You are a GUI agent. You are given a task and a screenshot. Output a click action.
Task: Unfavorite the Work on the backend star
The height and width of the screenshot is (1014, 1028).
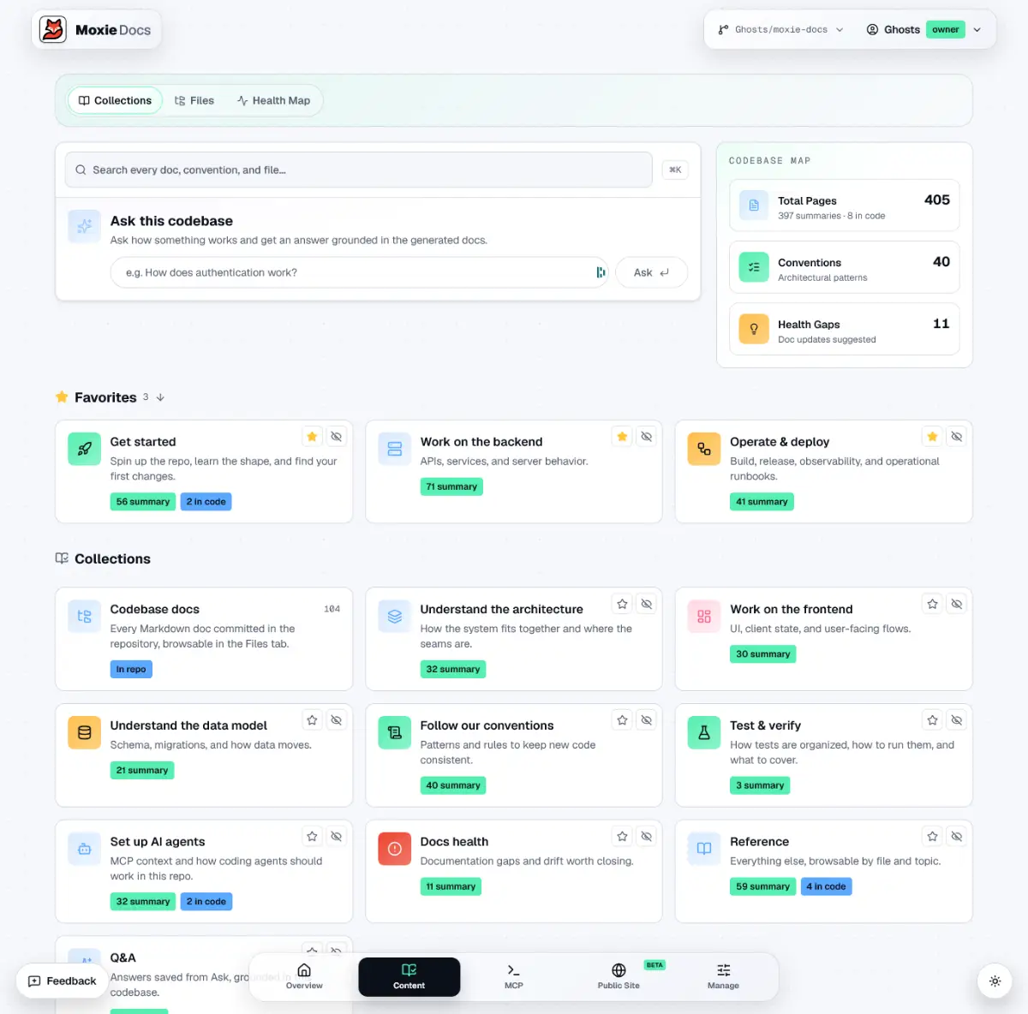click(x=623, y=437)
